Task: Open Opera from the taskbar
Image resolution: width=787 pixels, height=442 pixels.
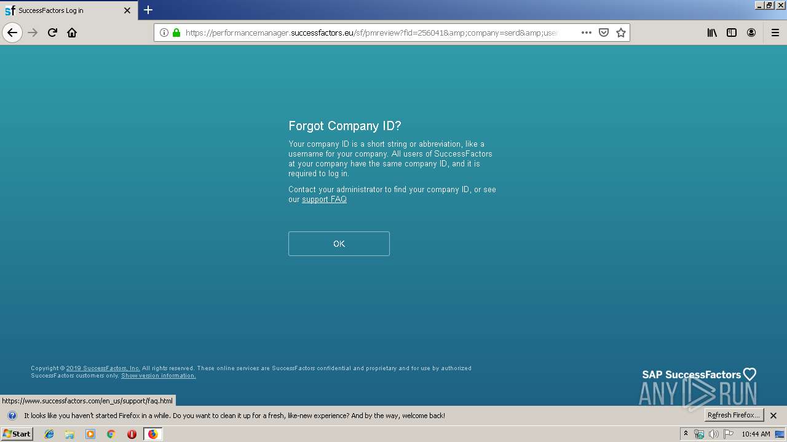Action: 132,434
